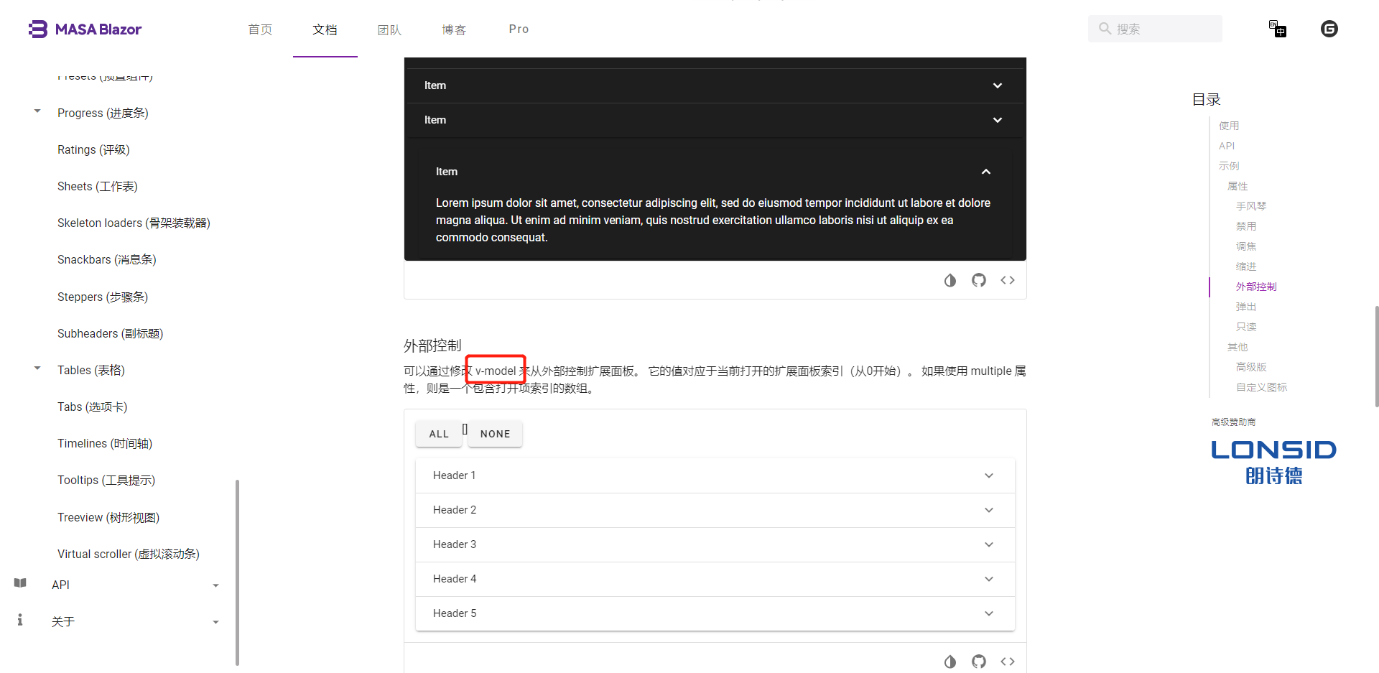Viewport: 1379px width, 673px height.
Task: Switch language with the EN/中 translation icon
Action: pos(1278,29)
